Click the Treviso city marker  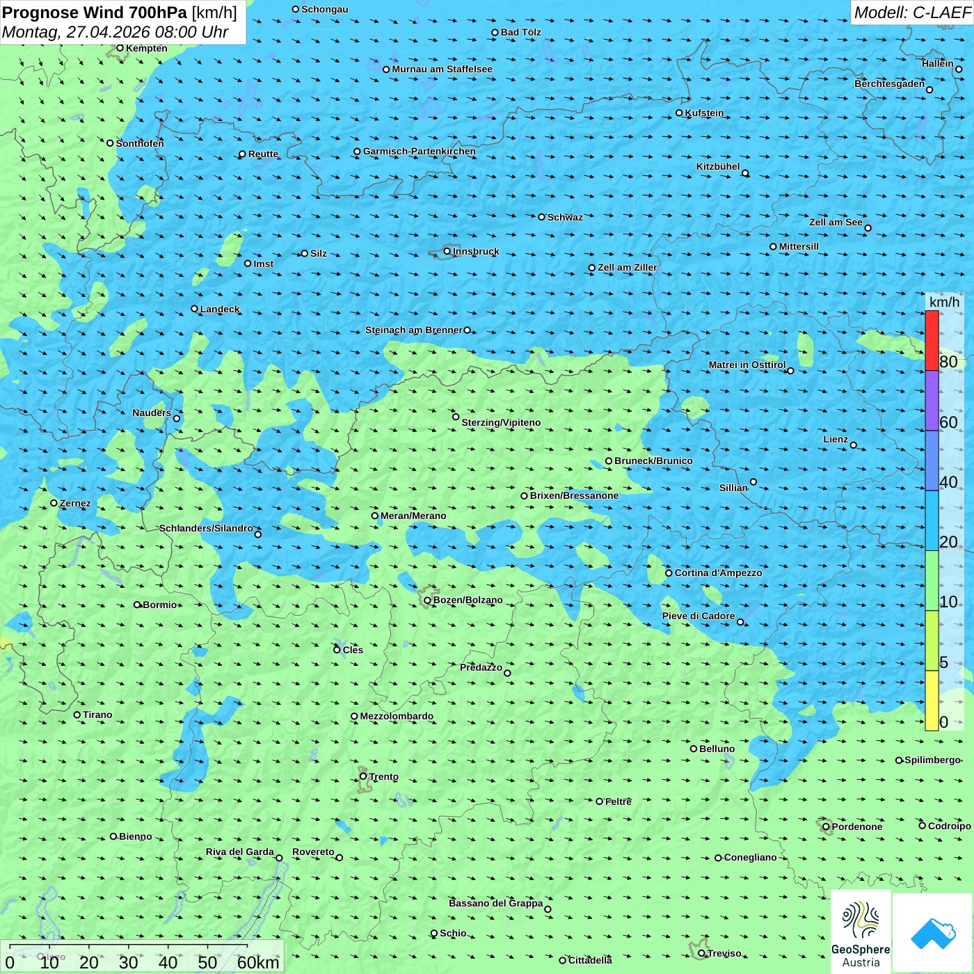tap(702, 953)
